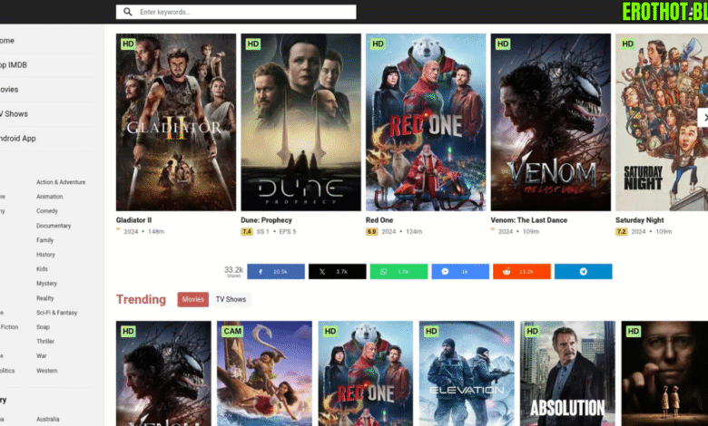This screenshot has width=708, height=426.
Task: Open Soap genre link
Action: pyautogui.click(x=44, y=327)
